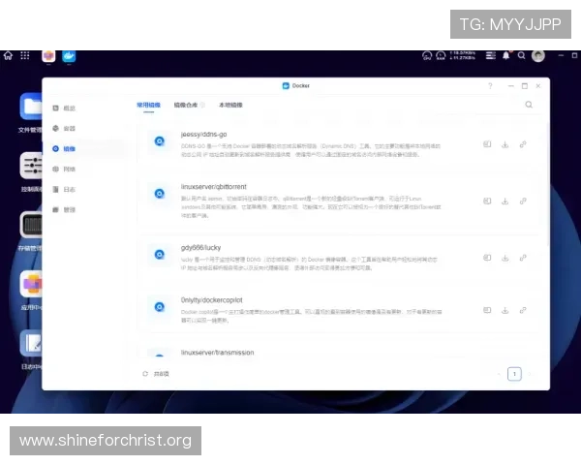The height and width of the screenshot is (465, 581).
Task: Switch to 镜像仓库 tab
Action: pyautogui.click(x=186, y=105)
